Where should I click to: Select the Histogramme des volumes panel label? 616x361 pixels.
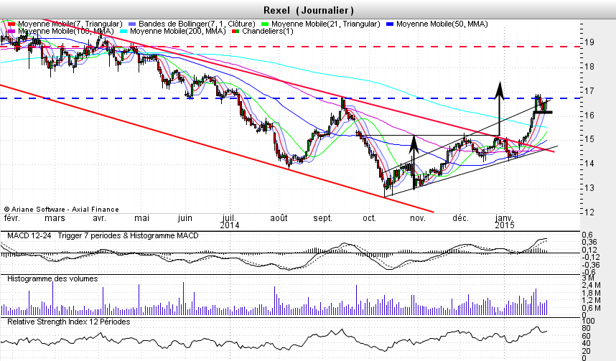point(52,278)
